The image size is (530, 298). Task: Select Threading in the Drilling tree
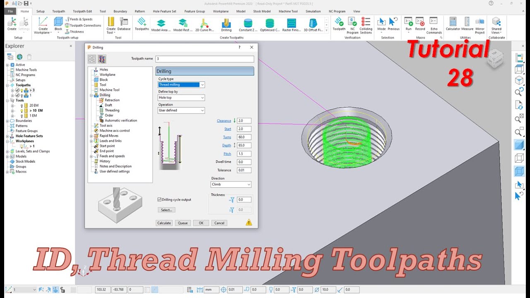112,111
